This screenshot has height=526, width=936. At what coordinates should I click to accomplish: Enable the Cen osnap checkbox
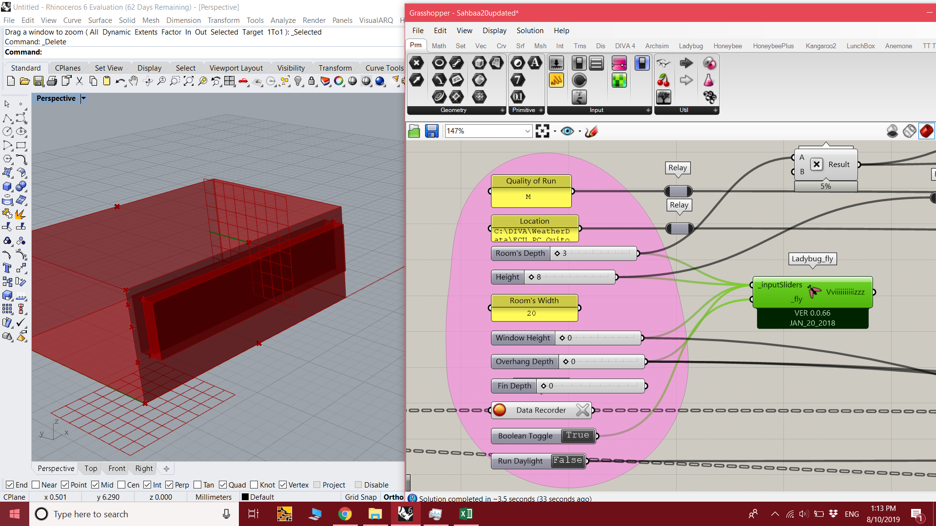coord(121,485)
